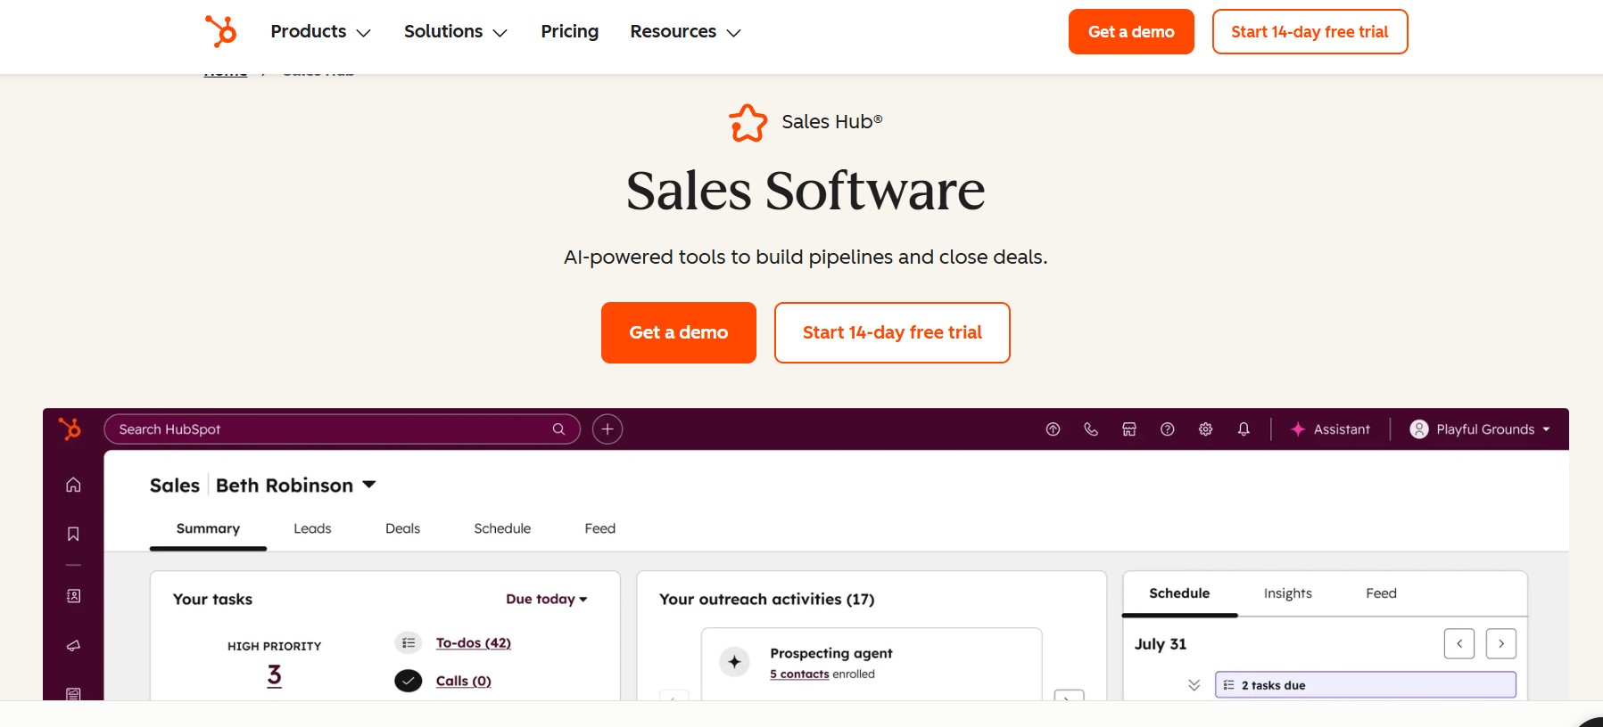The image size is (1603, 727).
Task: Mark the Calls task check circle
Action: tap(408, 680)
